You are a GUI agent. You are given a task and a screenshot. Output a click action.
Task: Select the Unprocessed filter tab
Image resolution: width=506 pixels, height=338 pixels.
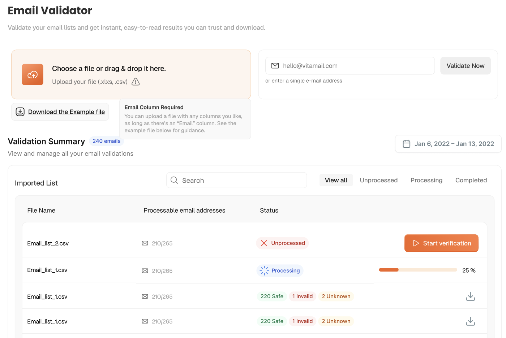(x=379, y=180)
